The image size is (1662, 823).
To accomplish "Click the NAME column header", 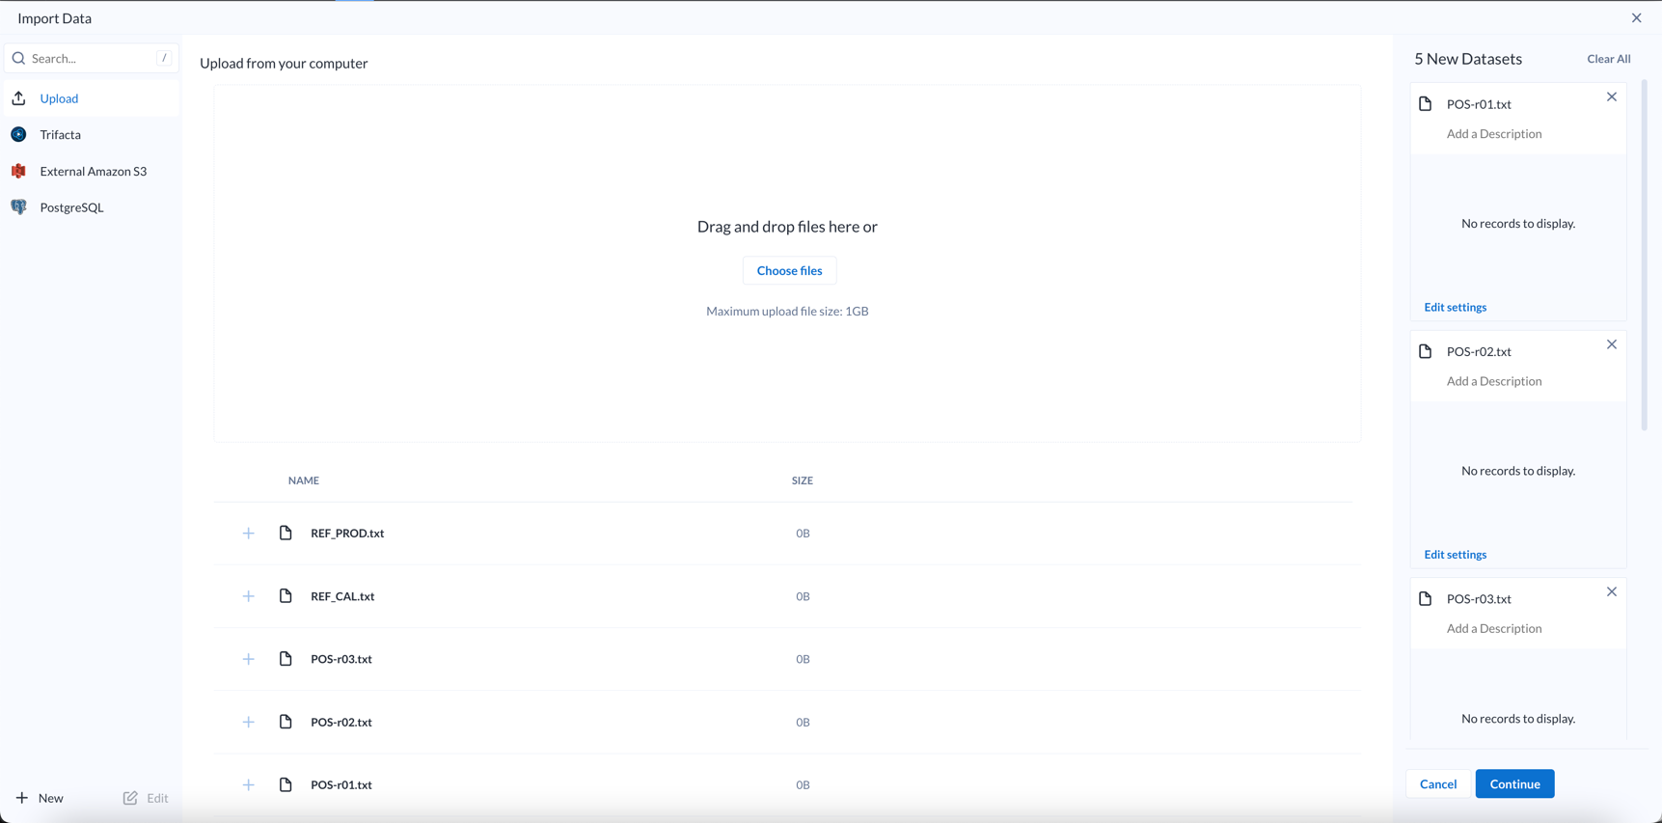I will click(304, 480).
